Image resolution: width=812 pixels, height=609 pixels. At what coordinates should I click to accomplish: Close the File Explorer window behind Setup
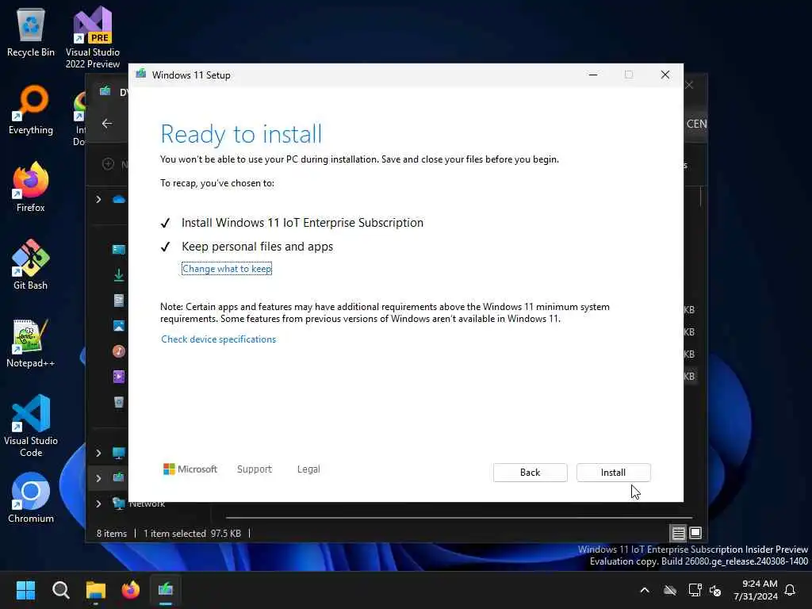[689, 85]
